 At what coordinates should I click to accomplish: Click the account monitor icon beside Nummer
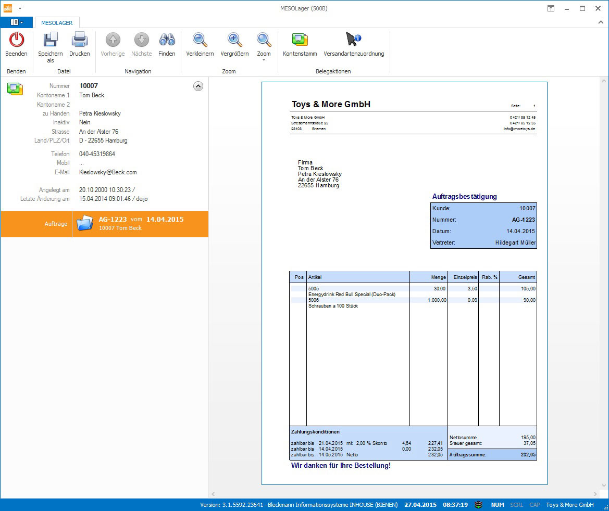[15, 89]
